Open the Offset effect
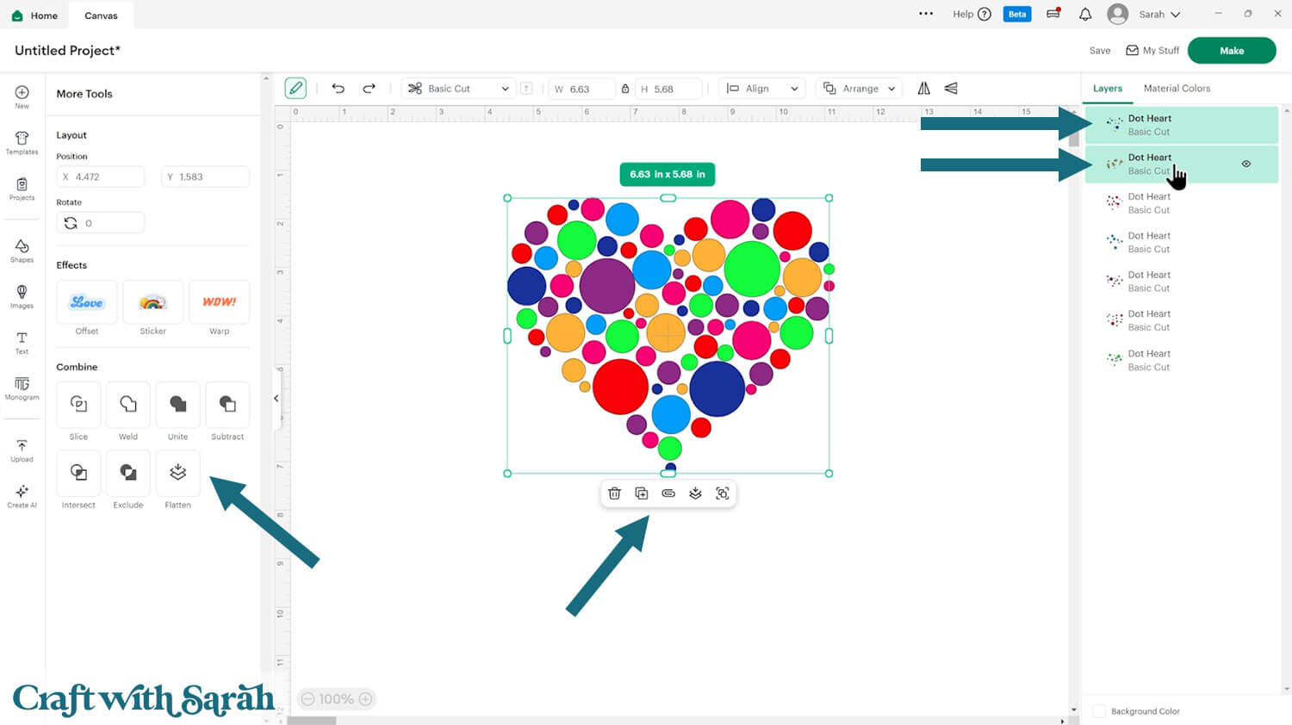Image resolution: width=1292 pixels, height=725 pixels. coord(87,302)
